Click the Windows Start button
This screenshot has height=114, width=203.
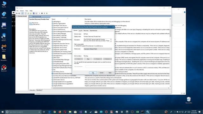tap(3, 112)
